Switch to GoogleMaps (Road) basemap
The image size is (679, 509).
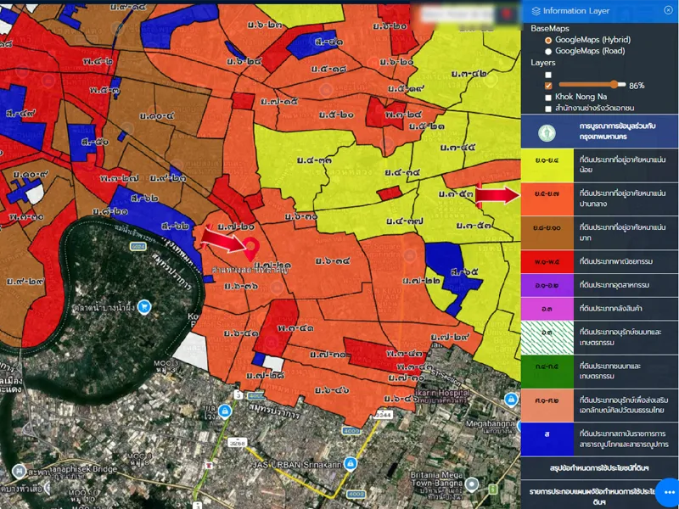(x=548, y=51)
